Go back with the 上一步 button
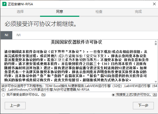 point(15,106)
